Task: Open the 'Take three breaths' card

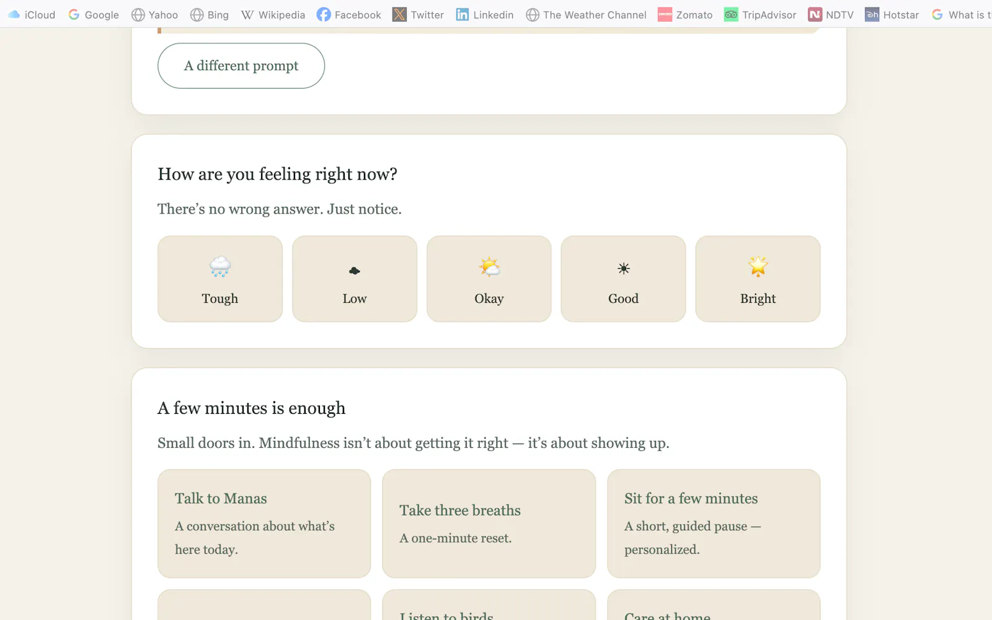Action: tap(489, 523)
